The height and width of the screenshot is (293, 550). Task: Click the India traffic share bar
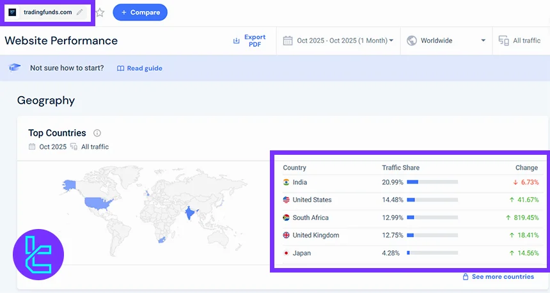(x=432, y=182)
